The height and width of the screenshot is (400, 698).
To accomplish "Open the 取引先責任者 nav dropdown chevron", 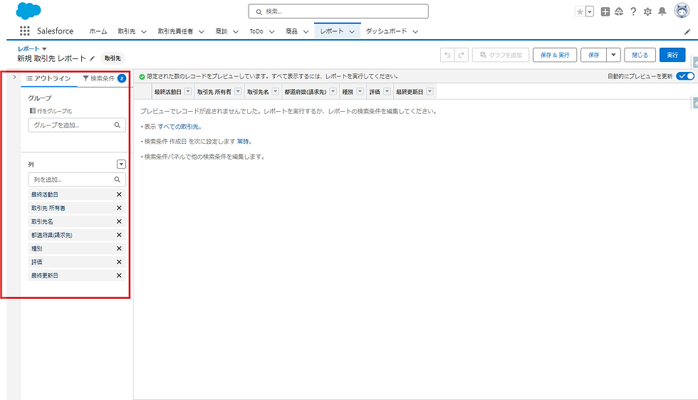I will click(201, 31).
